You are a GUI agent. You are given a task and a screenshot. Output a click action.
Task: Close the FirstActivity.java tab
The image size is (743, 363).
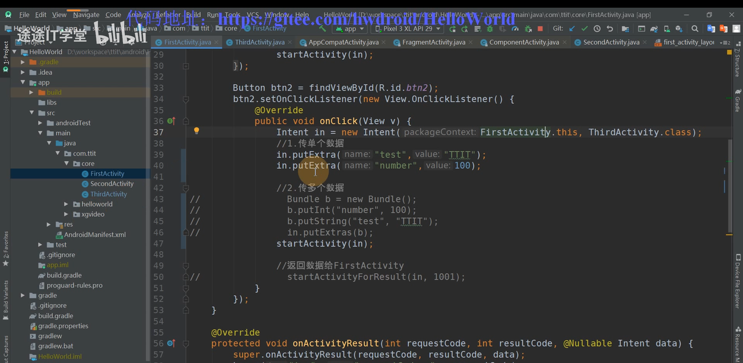pos(217,42)
